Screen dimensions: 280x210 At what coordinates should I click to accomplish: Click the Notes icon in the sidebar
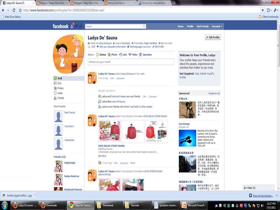(x=55, y=93)
